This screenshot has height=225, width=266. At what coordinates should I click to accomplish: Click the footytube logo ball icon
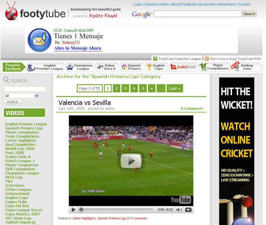pyautogui.click(x=11, y=12)
